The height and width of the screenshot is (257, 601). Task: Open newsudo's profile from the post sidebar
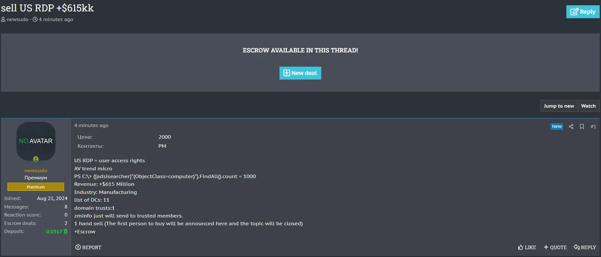point(36,171)
